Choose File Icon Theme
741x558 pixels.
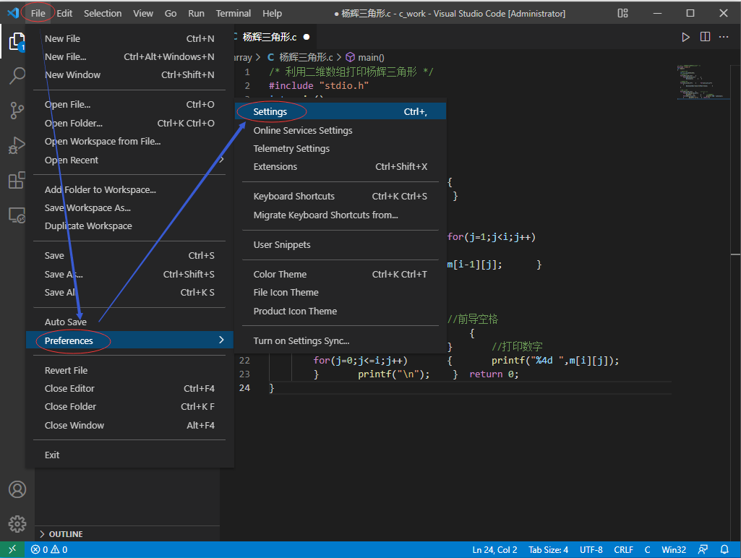pyautogui.click(x=340, y=293)
